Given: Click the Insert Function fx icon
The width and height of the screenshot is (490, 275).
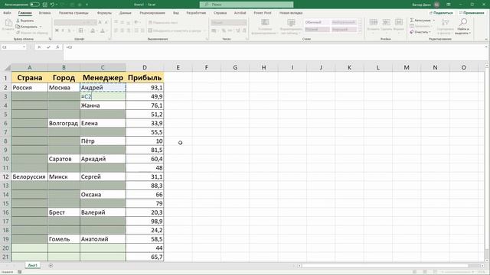Looking at the screenshot, I should point(57,47).
